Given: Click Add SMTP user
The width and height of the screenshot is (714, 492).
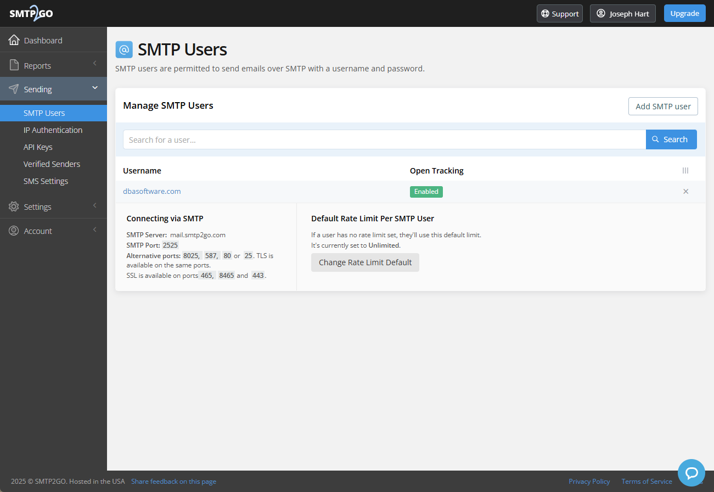Looking at the screenshot, I should 663,107.
